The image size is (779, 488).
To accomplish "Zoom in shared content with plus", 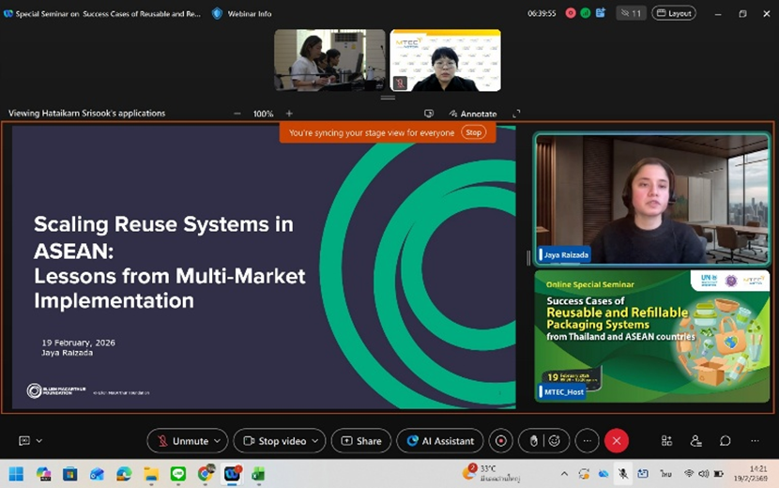I will (289, 114).
